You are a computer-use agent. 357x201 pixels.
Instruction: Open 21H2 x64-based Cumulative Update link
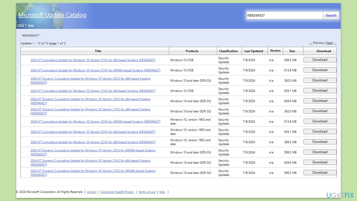coord(93,91)
